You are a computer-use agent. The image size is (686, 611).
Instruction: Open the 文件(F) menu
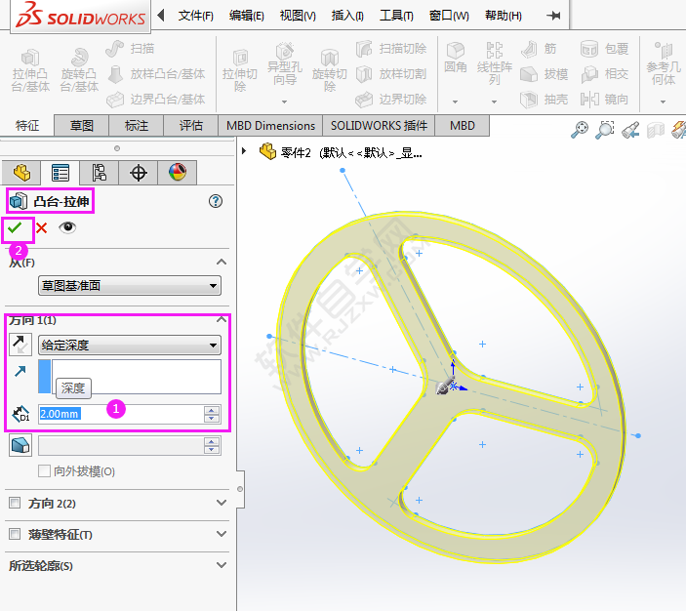point(195,16)
